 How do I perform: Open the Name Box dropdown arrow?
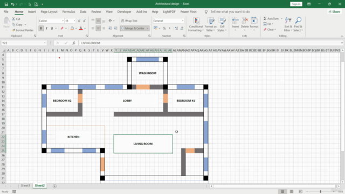click(x=45, y=43)
